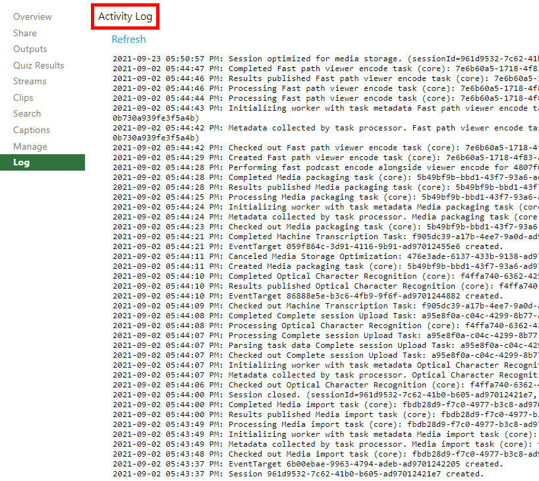Go to the Manage section
Screen dimensions: 539x481
coord(30,146)
